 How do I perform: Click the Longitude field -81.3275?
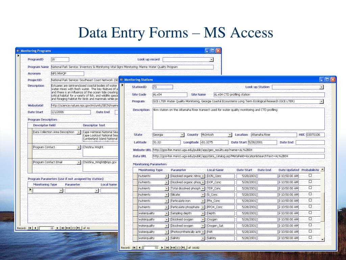(x=214, y=143)
